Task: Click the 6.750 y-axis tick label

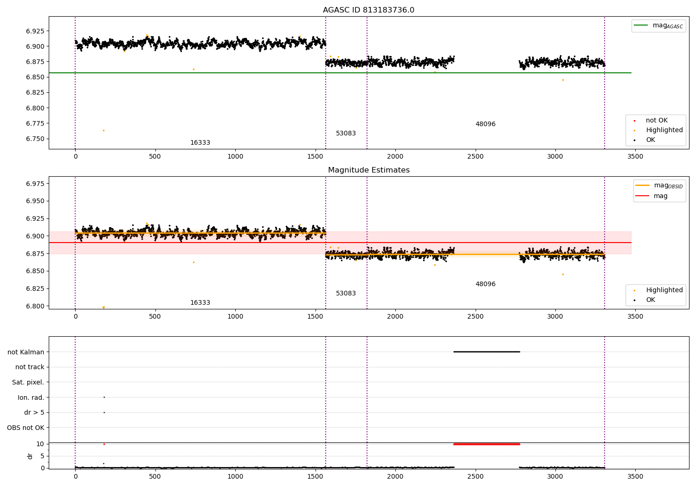Action: pyautogui.click(x=35, y=139)
